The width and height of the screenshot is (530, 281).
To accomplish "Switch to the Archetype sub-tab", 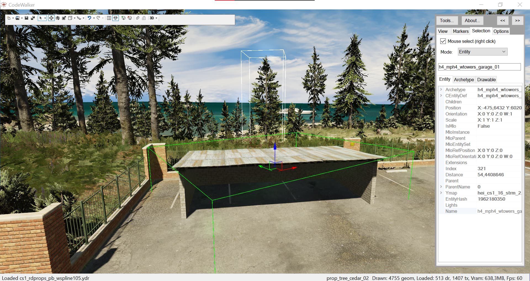I will coord(464,80).
